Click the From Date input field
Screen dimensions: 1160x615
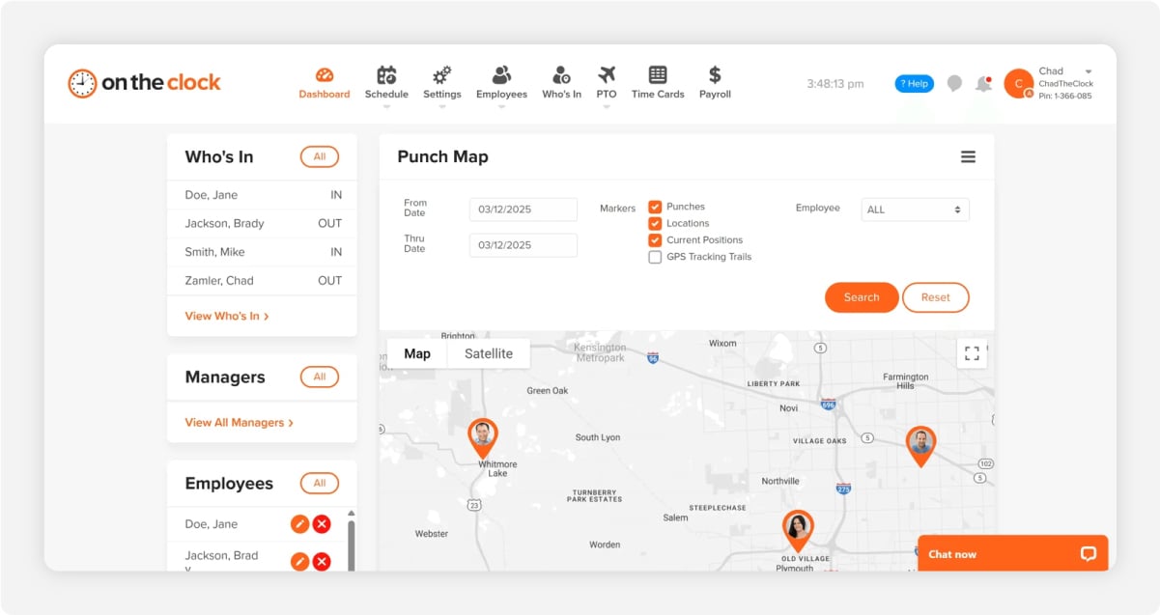click(523, 210)
